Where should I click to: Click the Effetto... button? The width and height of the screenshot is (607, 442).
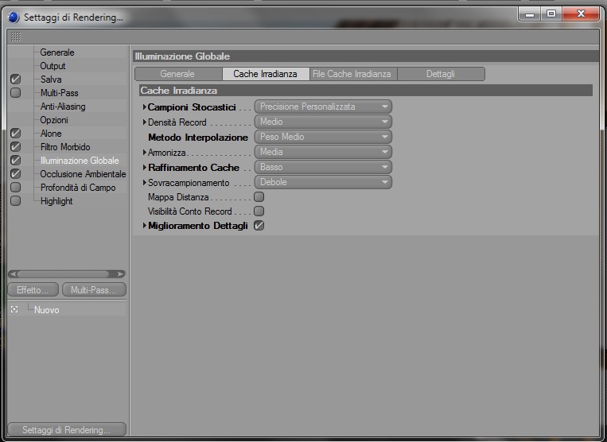coord(33,289)
